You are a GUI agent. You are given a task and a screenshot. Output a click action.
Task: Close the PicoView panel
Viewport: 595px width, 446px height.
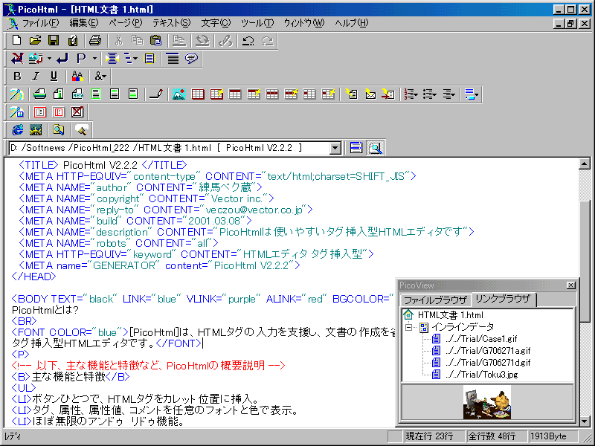[570, 285]
